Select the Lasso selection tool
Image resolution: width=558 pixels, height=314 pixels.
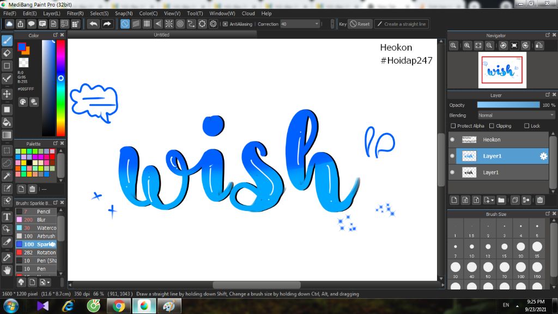click(7, 163)
